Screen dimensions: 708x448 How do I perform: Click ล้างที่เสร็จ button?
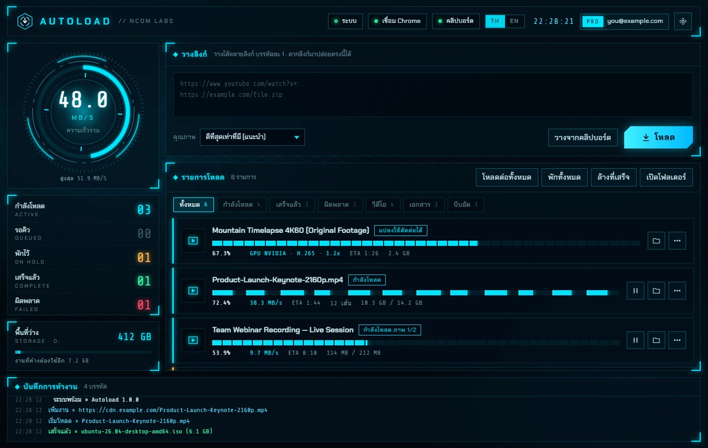pyautogui.click(x=613, y=177)
